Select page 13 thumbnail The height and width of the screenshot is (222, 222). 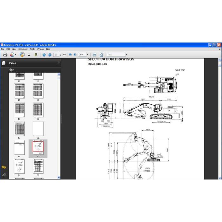click(x=19, y=91)
